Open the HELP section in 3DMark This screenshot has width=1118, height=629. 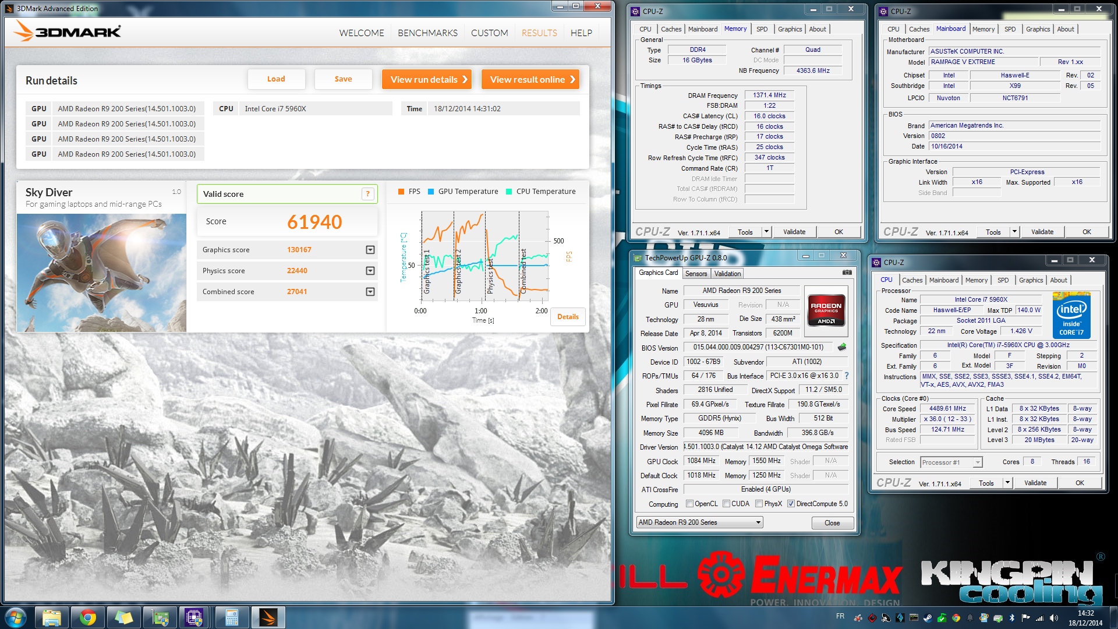[x=581, y=33]
